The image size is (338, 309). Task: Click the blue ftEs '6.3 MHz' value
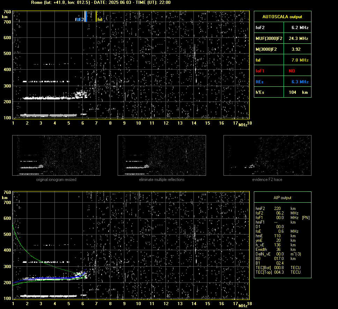[300, 82]
